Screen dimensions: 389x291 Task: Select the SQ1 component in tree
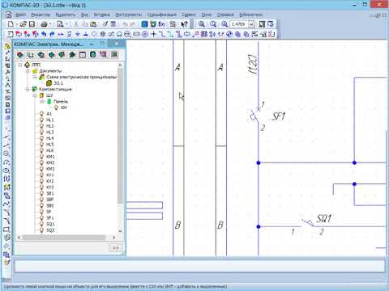tap(50, 224)
